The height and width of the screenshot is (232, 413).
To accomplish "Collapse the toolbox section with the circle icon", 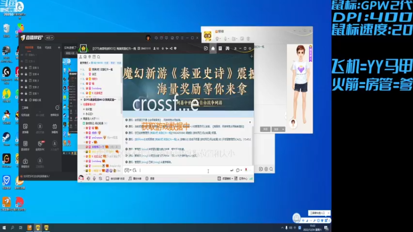I will [57, 108].
